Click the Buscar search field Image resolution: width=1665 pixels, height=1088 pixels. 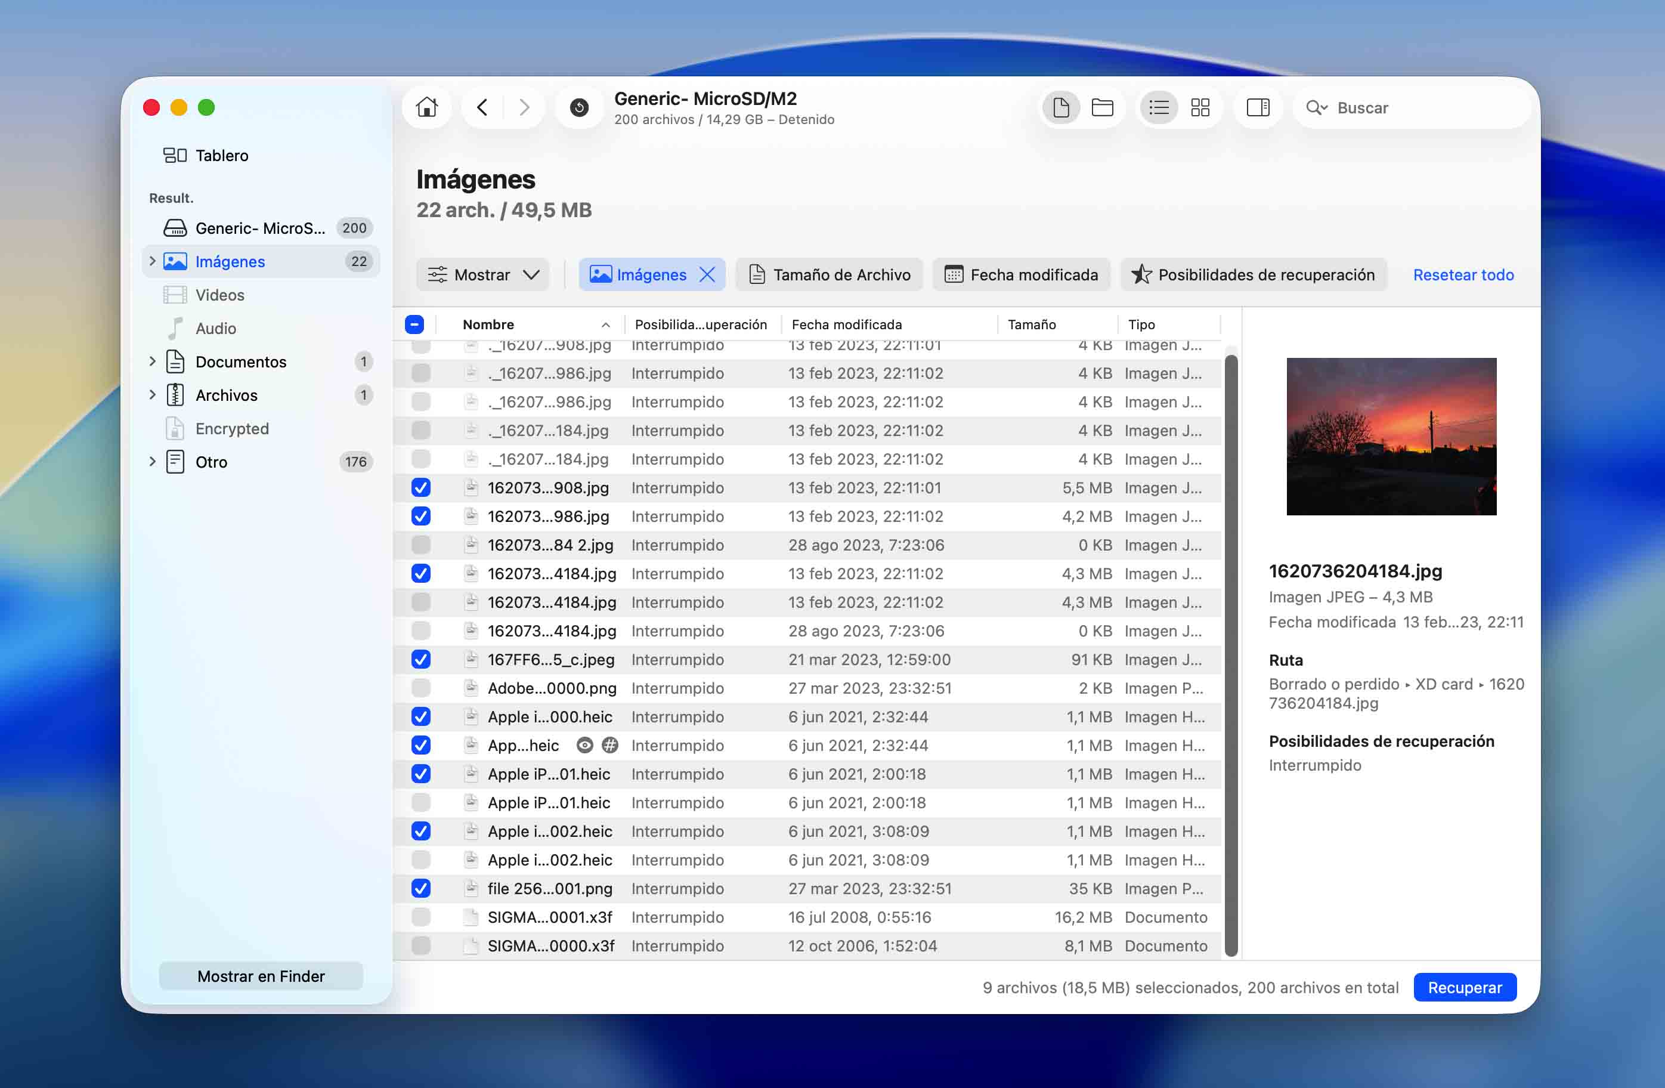(1412, 107)
